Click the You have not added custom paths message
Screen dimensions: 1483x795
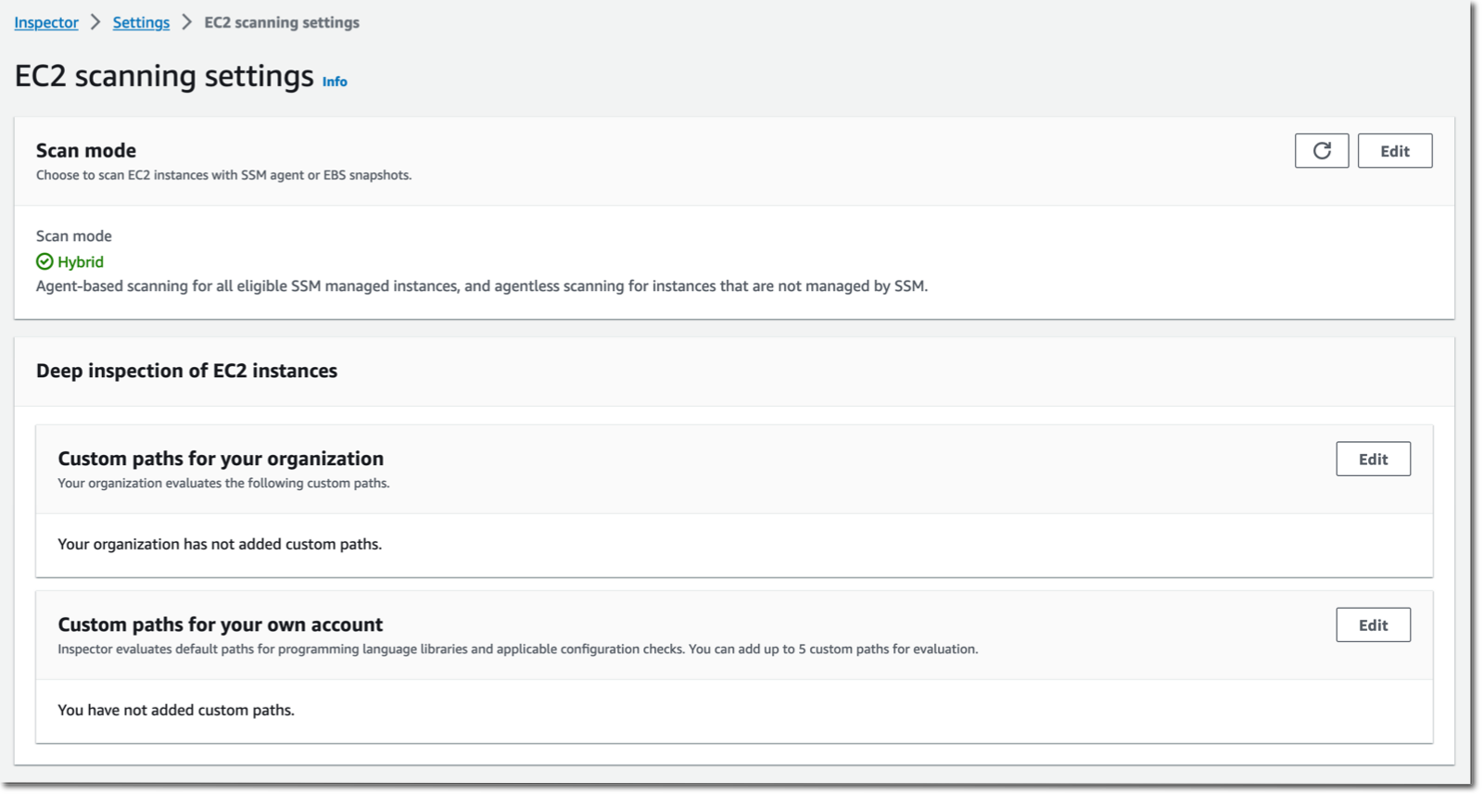(175, 710)
